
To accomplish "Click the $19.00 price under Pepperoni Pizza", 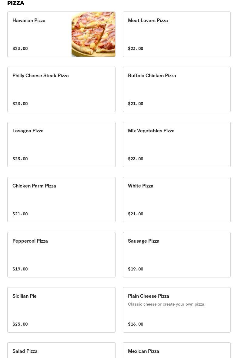I will coord(20,269).
